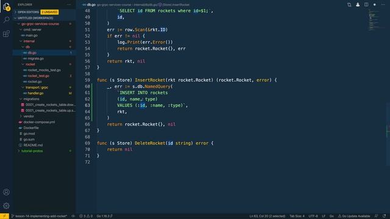Collapse the cmd/server folder
This screenshot has height=219, width=390.
coord(21,30)
